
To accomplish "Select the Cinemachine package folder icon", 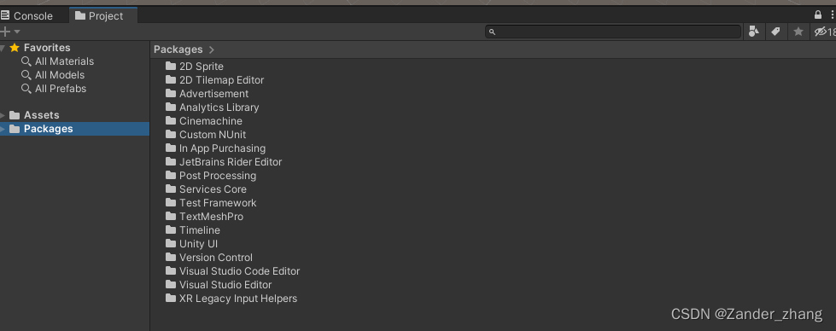I will click(x=171, y=120).
